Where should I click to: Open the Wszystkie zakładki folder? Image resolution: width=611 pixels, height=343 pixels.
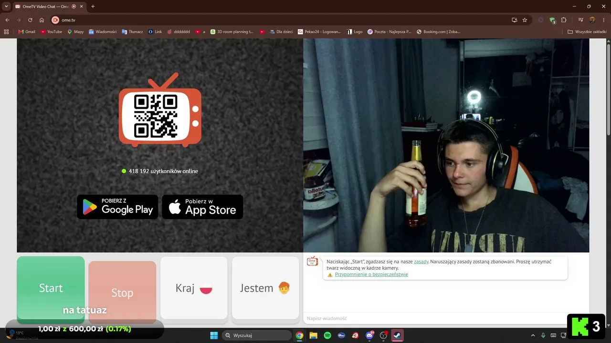(x=587, y=32)
